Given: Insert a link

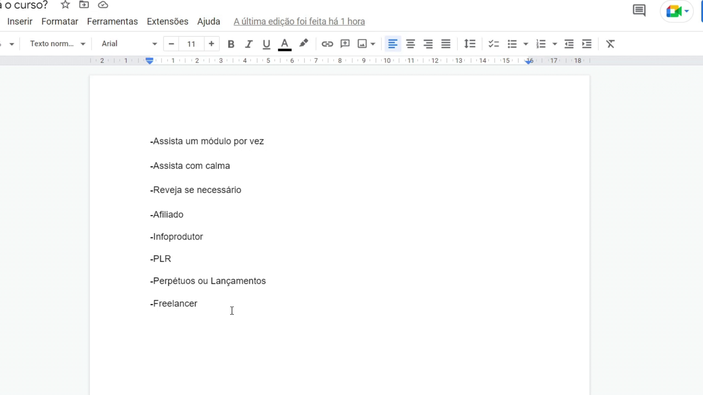Looking at the screenshot, I should [x=327, y=44].
